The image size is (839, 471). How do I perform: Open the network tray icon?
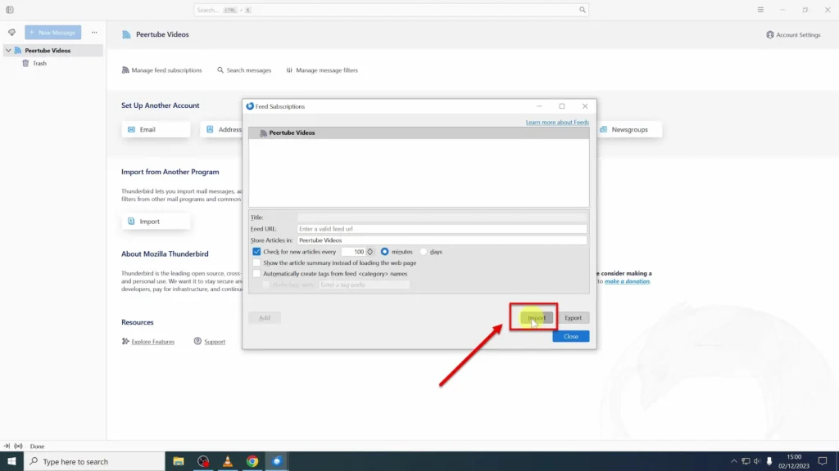click(746, 461)
